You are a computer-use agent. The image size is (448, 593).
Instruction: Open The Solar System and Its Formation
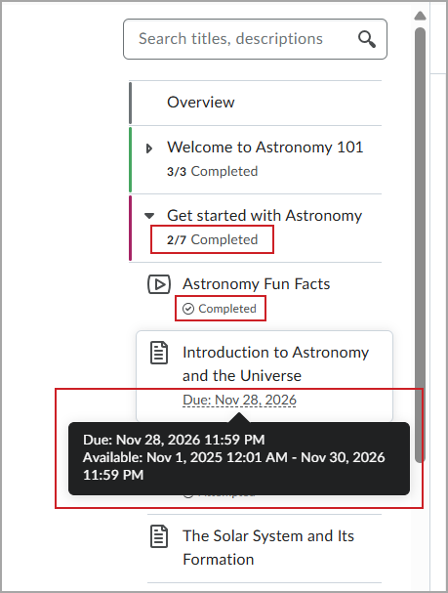pyautogui.click(x=268, y=548)
